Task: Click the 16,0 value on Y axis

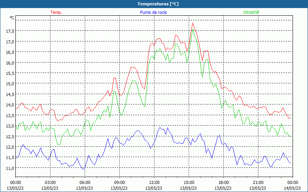Action: (10, 63)
